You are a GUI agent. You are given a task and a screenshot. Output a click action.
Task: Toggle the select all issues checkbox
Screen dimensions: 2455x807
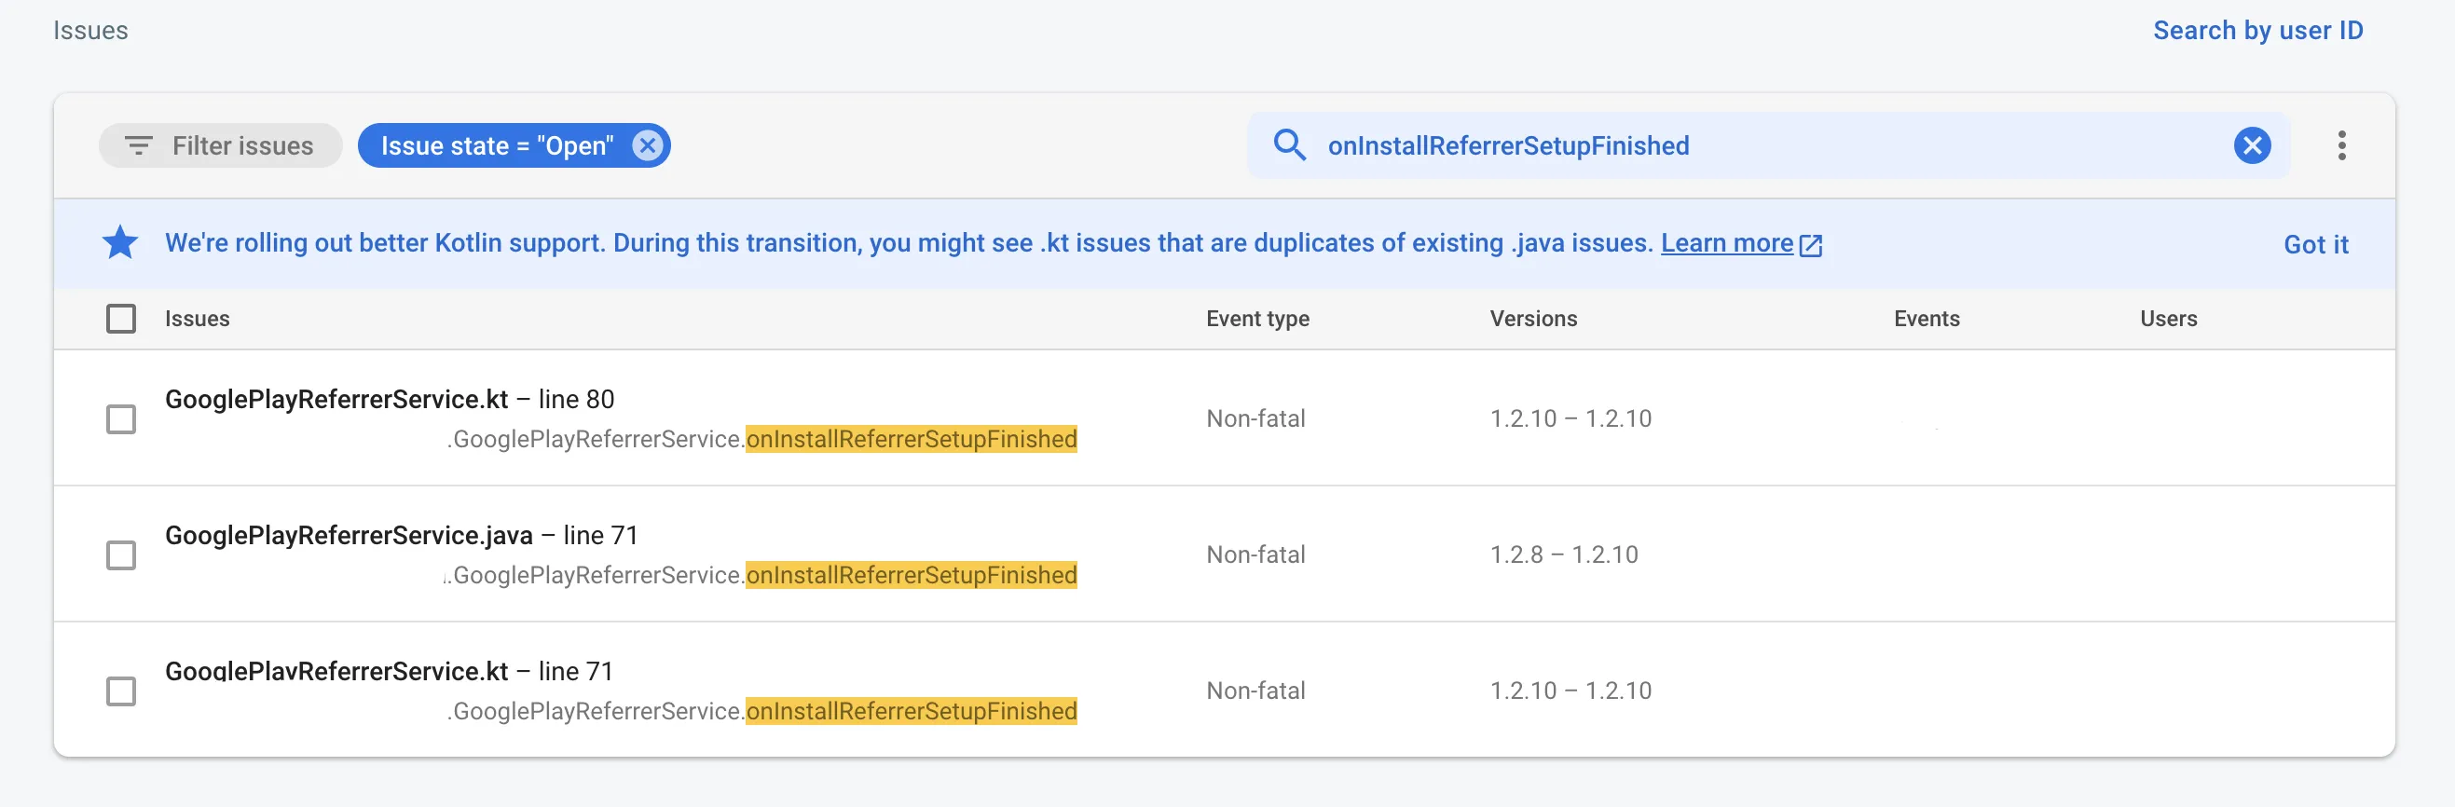pos(121,318)
